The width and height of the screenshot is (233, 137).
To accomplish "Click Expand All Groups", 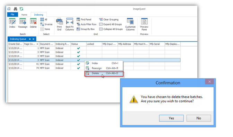I will coord(110,24).
